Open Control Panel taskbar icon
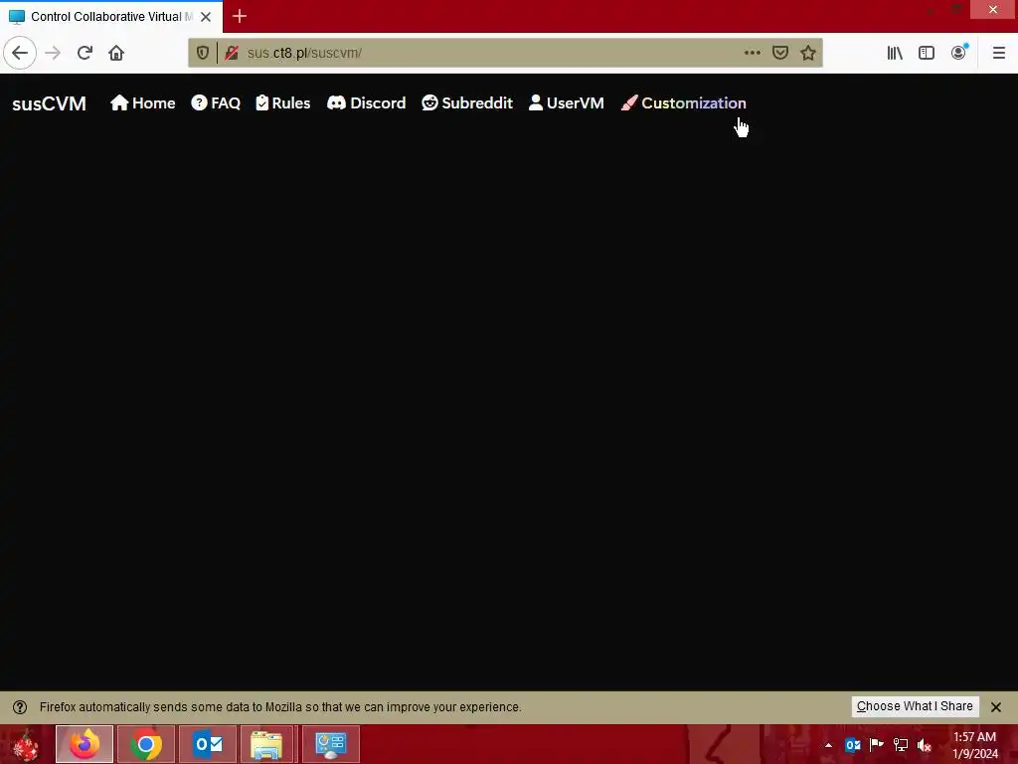The height and width of the screenshot is (764, 1018). (330, 744)
